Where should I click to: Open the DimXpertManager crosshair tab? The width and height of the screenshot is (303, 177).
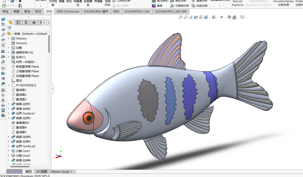(x=34, y=23)
